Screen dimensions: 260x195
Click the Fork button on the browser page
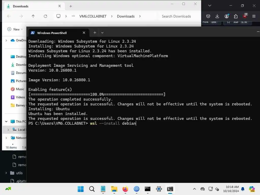pos(211,22)
